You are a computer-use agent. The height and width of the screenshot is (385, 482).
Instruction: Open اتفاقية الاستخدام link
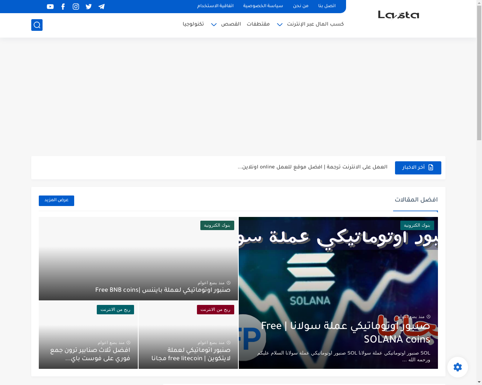click(x=215, y=6)
